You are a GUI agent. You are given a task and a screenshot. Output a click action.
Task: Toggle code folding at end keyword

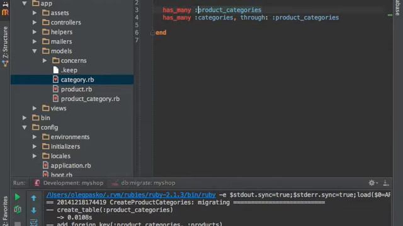pyautogui.click(x=152, y=33)
